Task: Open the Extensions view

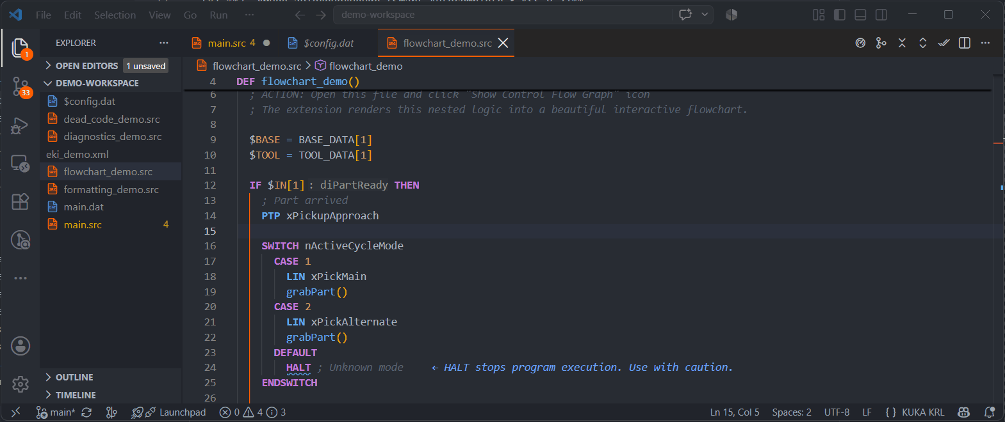Action: click(x=20, y=201)
